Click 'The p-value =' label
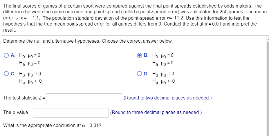Image resolution: width=269 pixels, height=136 pixels. pyautogui.click(x=18, y=113)
